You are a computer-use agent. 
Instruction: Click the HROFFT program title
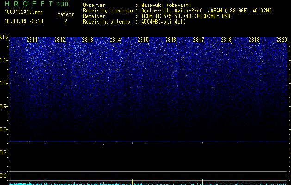tap(29, 4)
